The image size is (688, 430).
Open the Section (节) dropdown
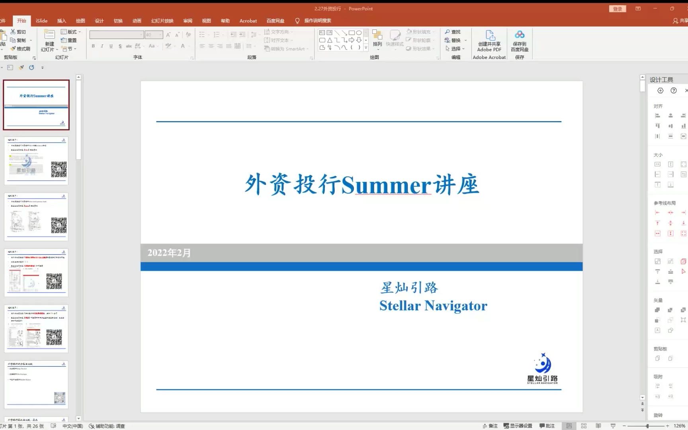69,49
